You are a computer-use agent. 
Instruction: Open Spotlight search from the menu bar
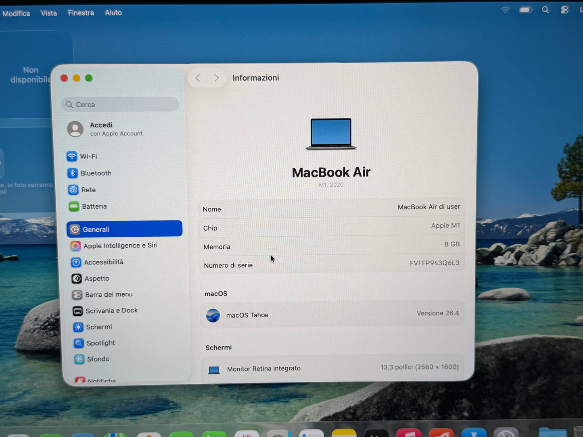545,10
